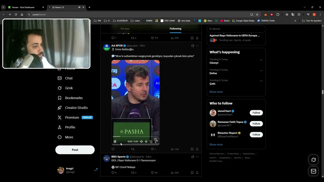Open options for Defne trend
The width and height of the screenshot is (324, 182).
pyautogui.click(x=261, y=71)
